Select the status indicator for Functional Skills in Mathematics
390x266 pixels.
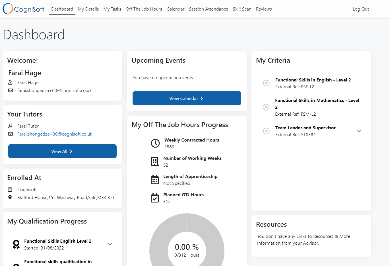click(x=266, y=107)
